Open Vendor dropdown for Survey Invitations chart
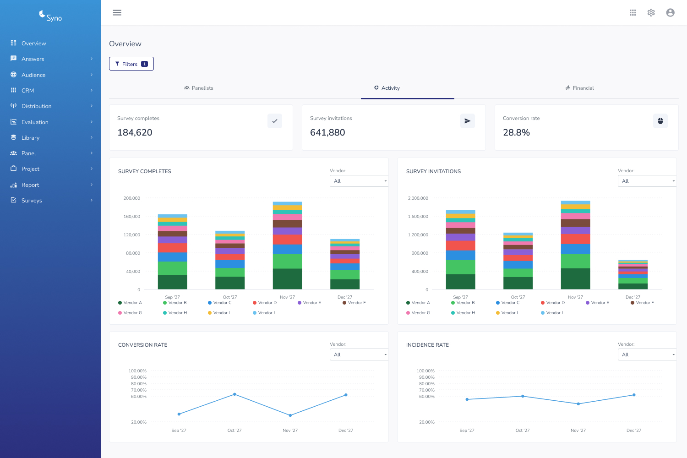Screen dimensions: 687x458 [647, 181]
